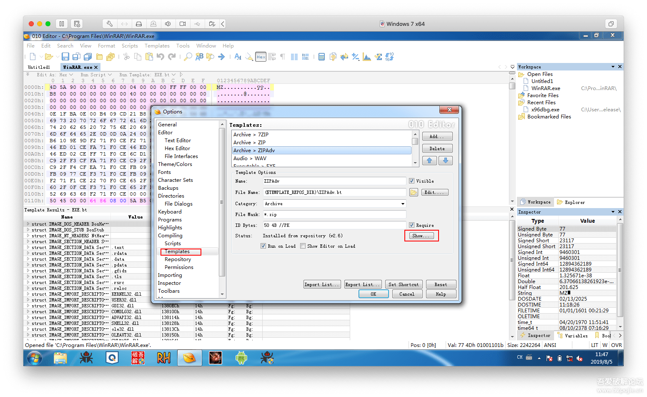Toggle the Hex edit mode button

pyautogui.click(x=261, y=57)
